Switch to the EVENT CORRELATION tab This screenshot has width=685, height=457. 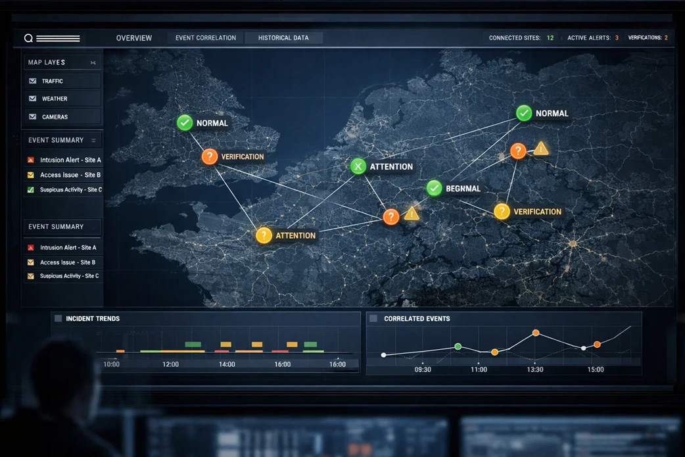[205, 37]
